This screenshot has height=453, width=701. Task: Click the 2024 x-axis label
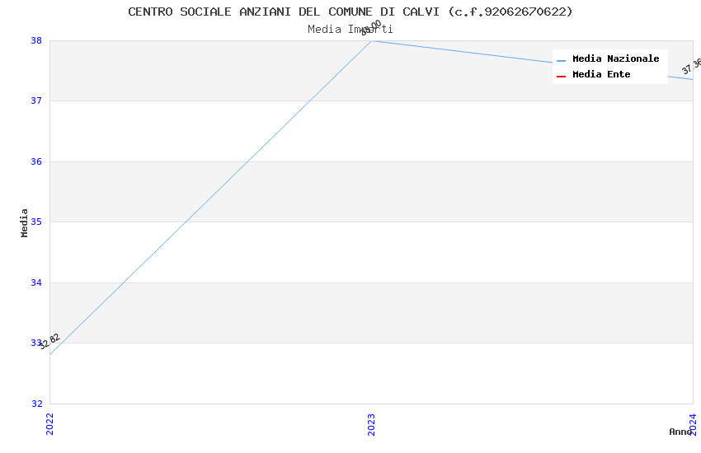pos(693,424)
